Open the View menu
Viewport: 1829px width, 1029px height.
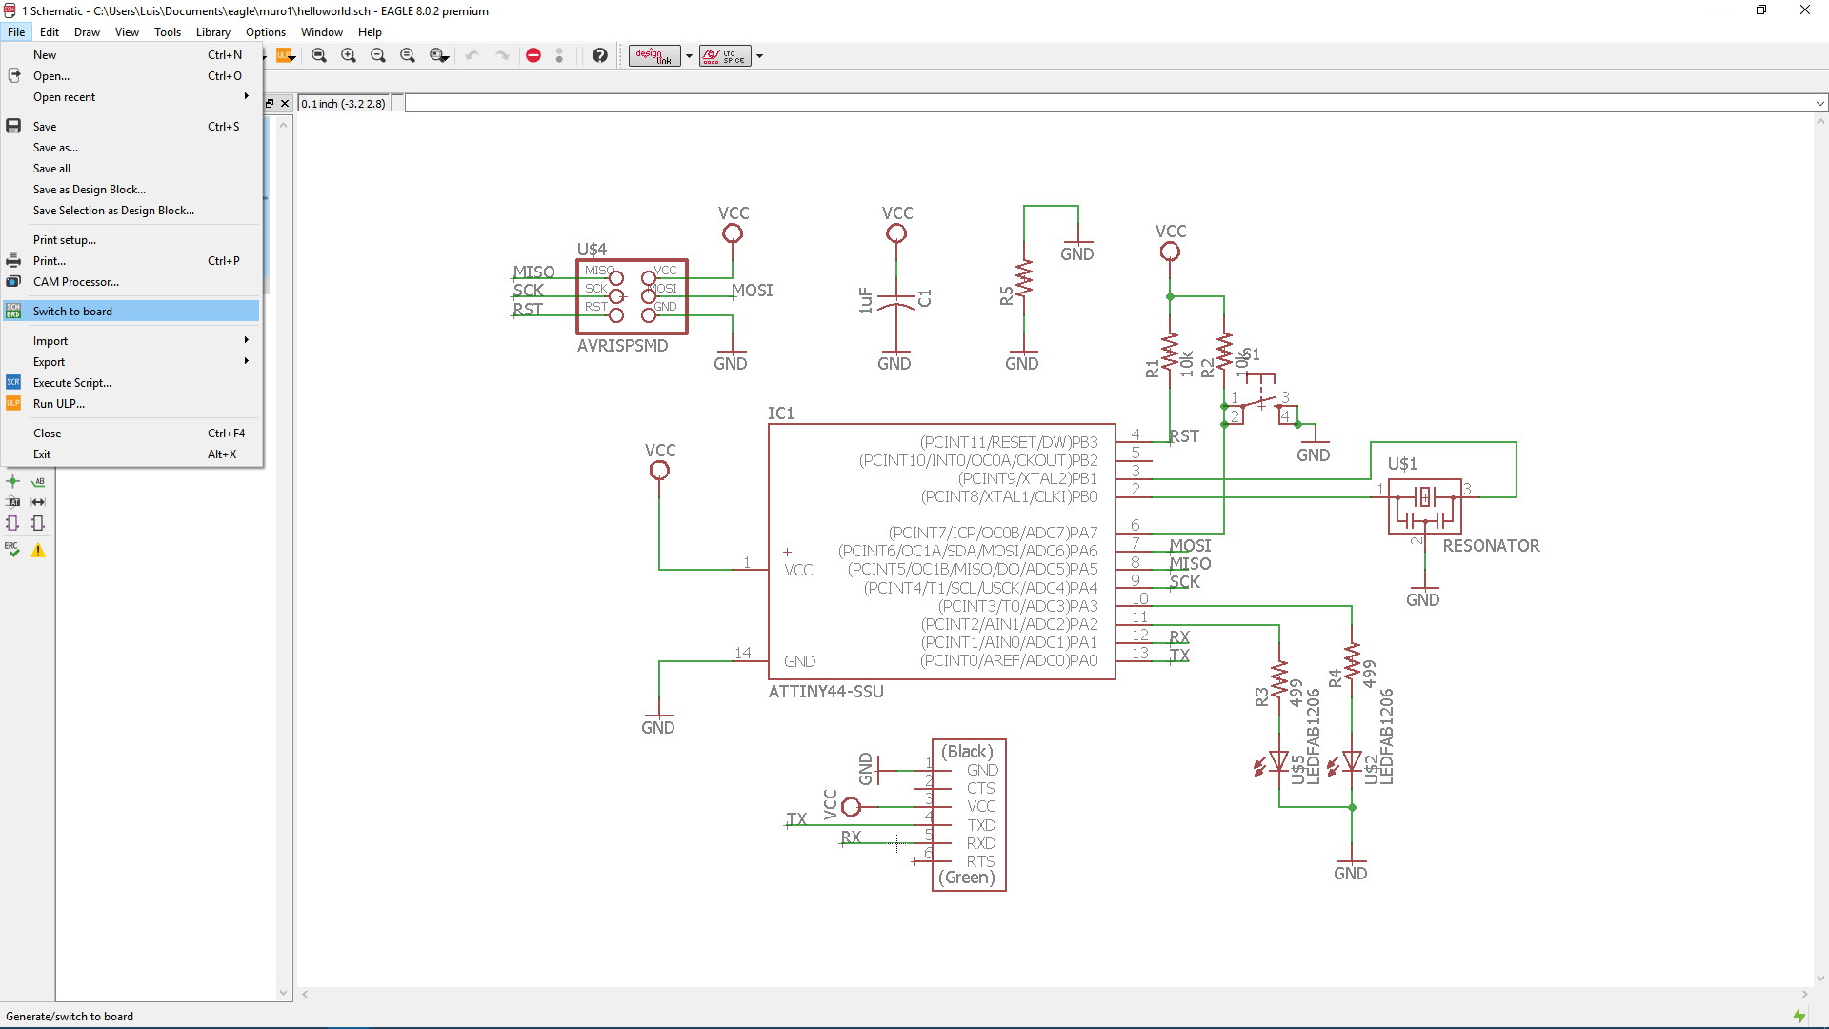(127, 31)
